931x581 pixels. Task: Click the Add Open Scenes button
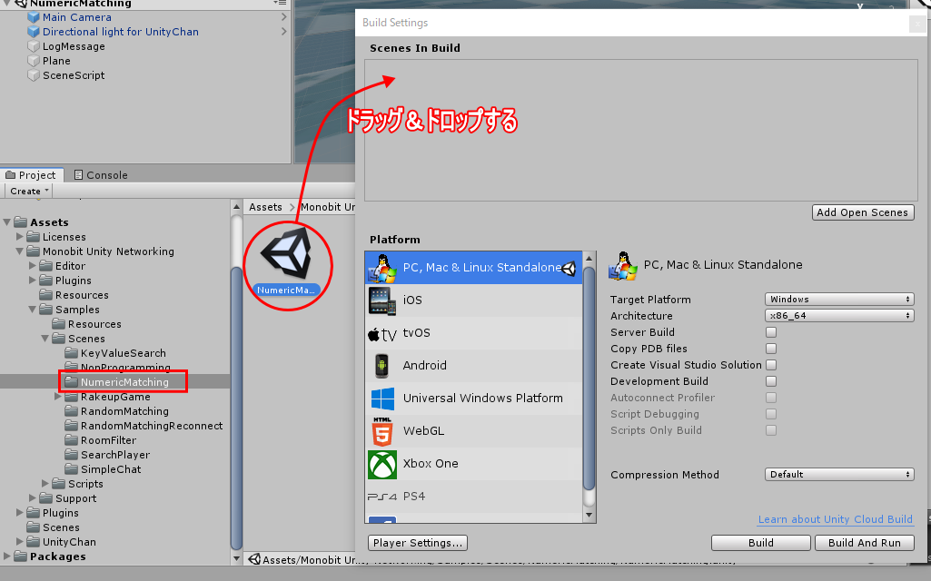(x=863, y=212)
